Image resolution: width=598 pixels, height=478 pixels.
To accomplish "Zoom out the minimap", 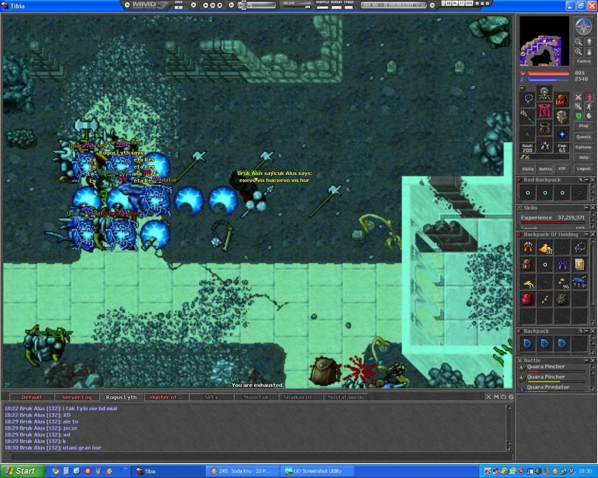I will coord(579,42).
